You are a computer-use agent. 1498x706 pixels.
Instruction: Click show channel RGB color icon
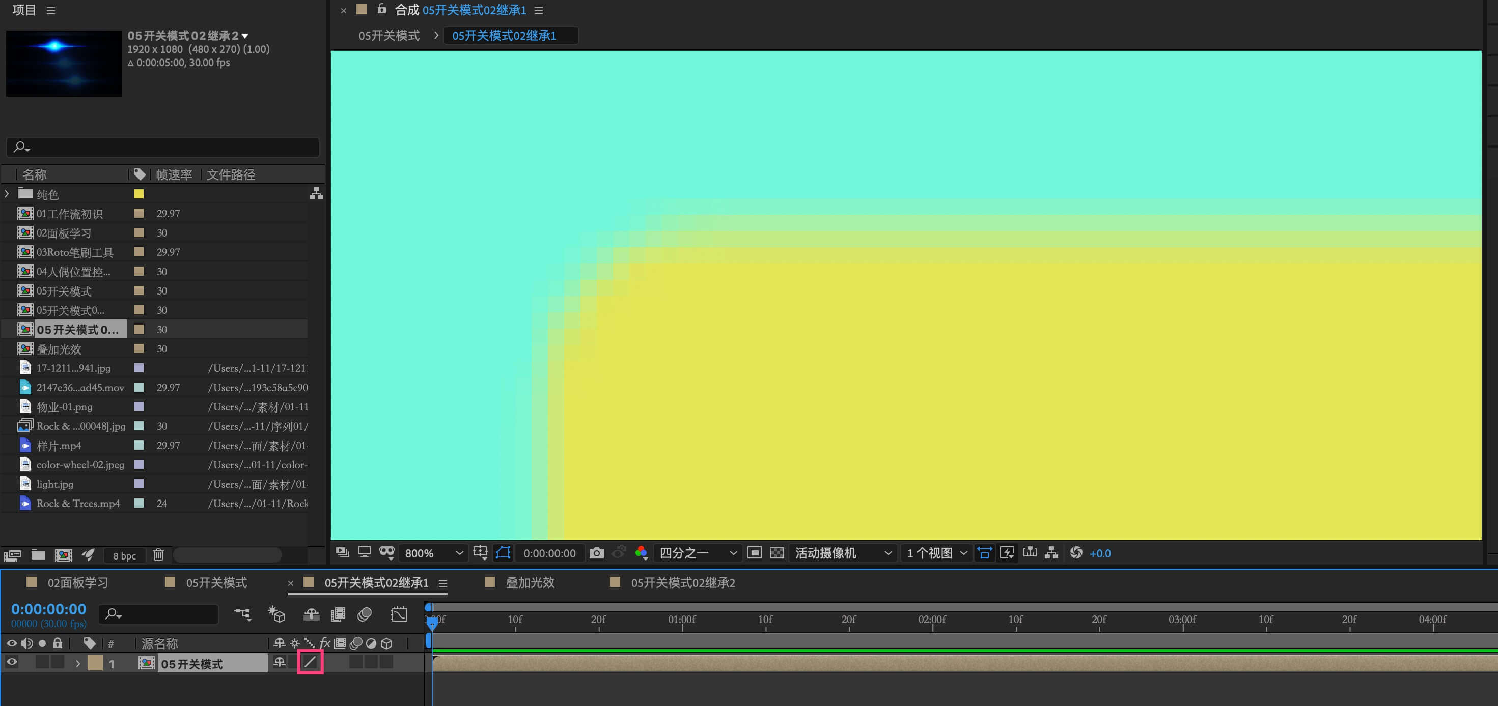(x=641, y=553)
